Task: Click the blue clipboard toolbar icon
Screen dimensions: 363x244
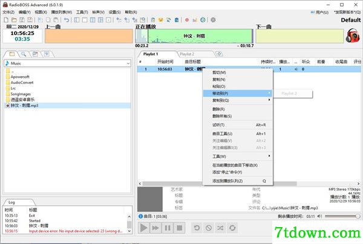Action: 177,20
